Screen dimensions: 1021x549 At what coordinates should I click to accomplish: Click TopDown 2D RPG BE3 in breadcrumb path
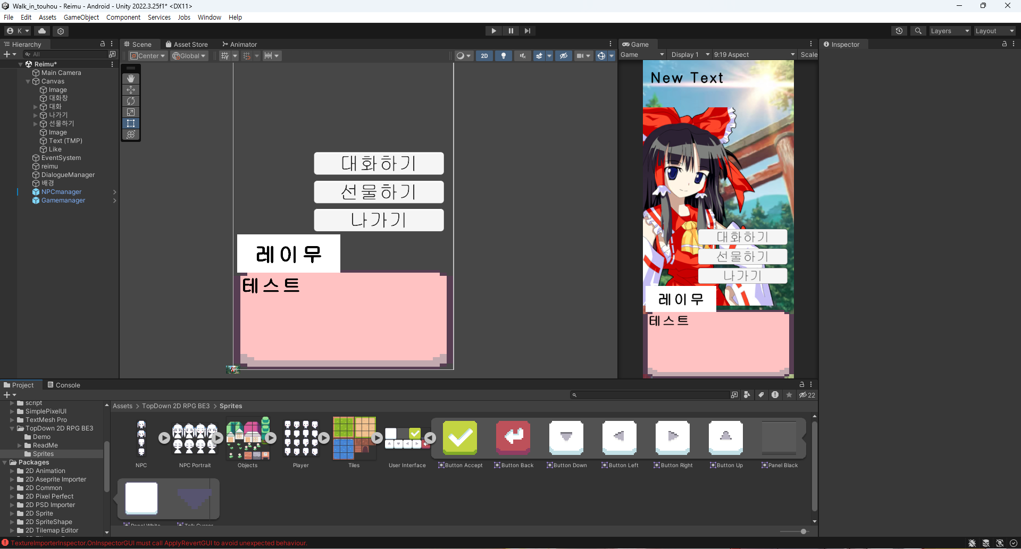coord(176,406)
